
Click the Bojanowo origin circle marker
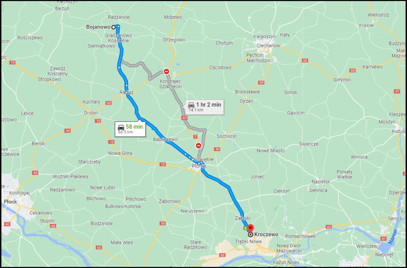(113, 27)
